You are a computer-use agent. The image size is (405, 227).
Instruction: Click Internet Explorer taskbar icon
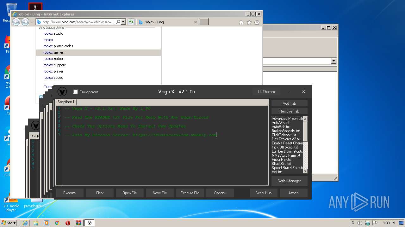pos(25,223)
